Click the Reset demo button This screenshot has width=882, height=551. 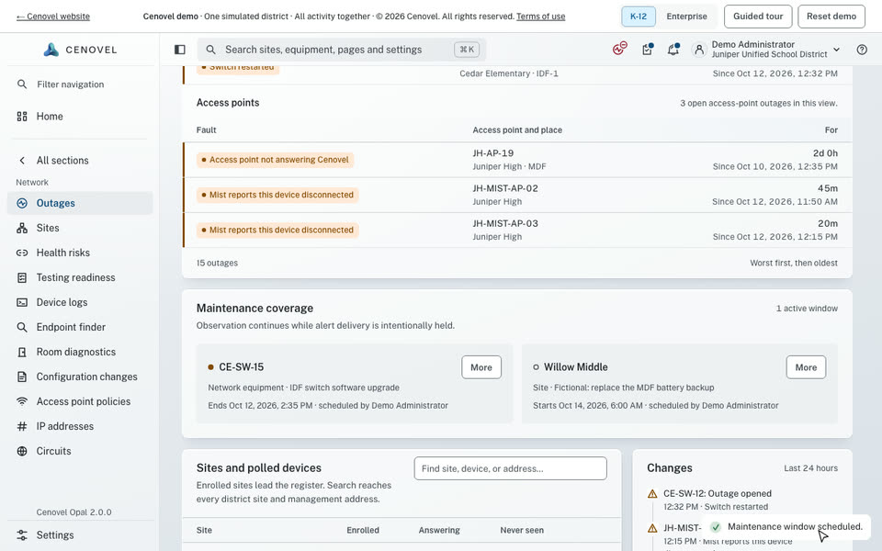pyautogui.click(x=831, y=17)
